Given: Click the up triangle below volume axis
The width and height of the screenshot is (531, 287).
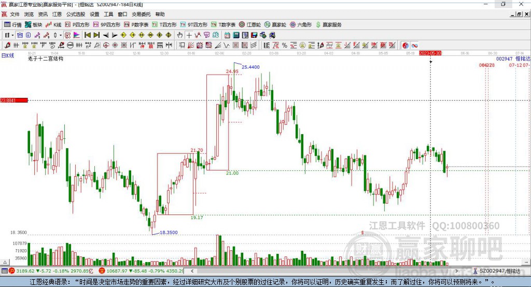Looking at the screenshot, I should (5, 262).
